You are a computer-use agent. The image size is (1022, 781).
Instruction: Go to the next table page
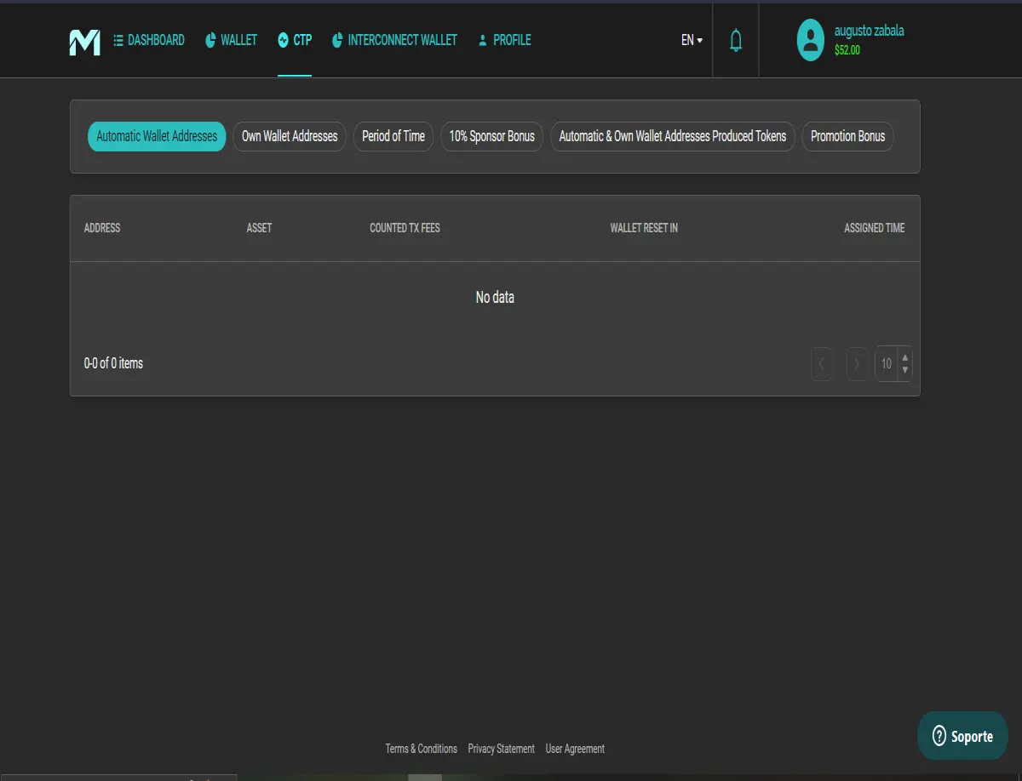coord(857,363)
